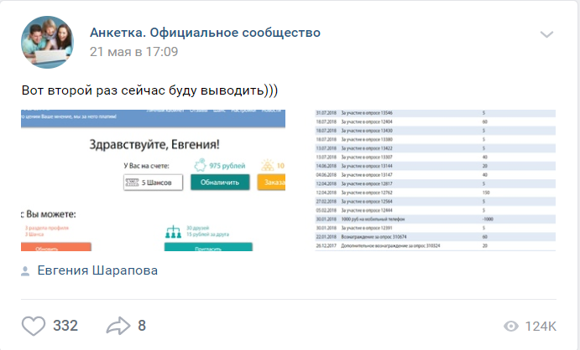
Task: Expand the post options chevron menu
Action: coord(546,34)
